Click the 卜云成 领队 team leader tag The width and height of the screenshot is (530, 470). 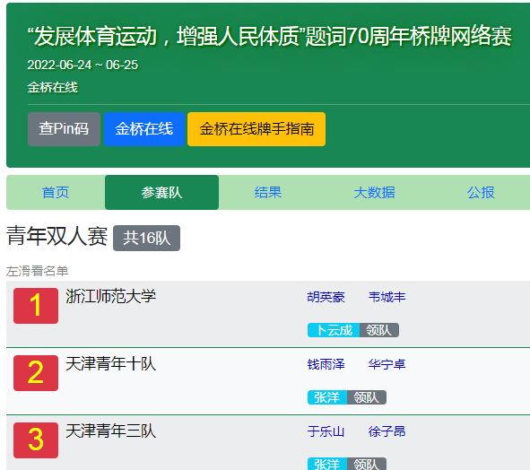(x=353, y=330)
